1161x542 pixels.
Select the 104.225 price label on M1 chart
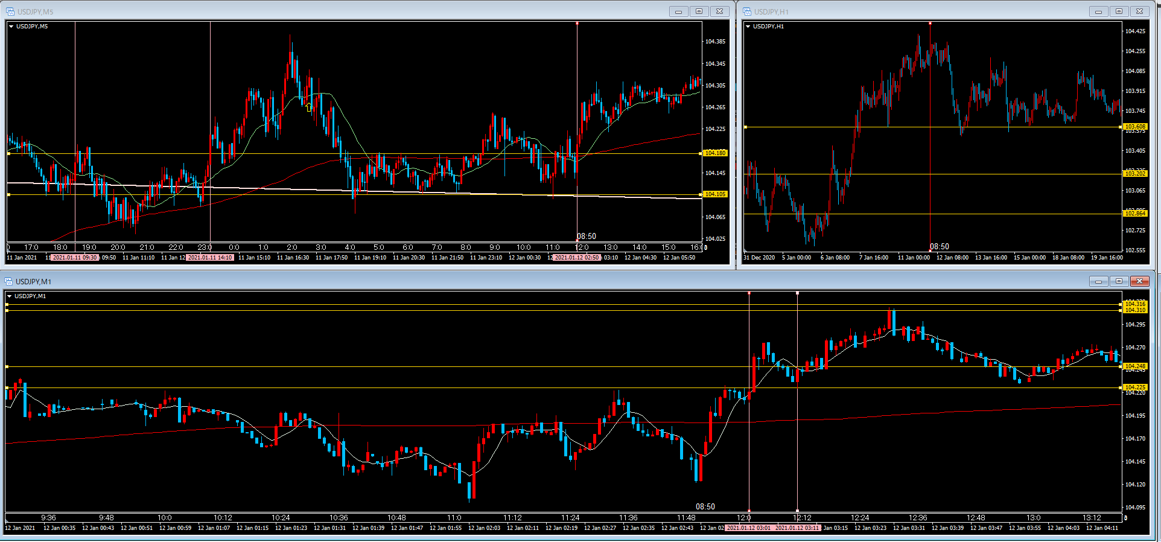[1134, 387]
